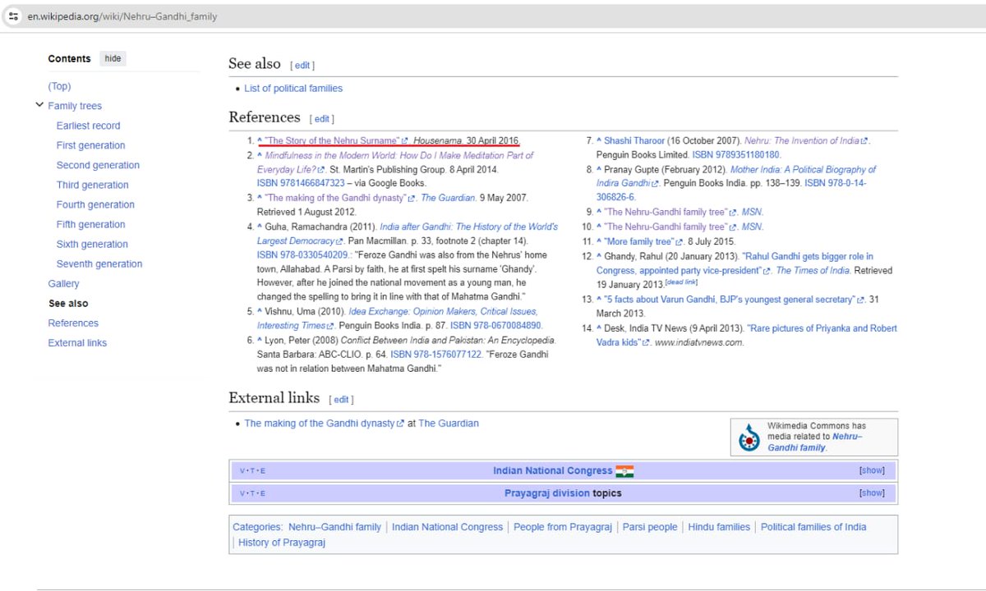Jump to Seventh generation section
Image resolution: width=986 pixels, height=591 pixels.
[99, 263]
